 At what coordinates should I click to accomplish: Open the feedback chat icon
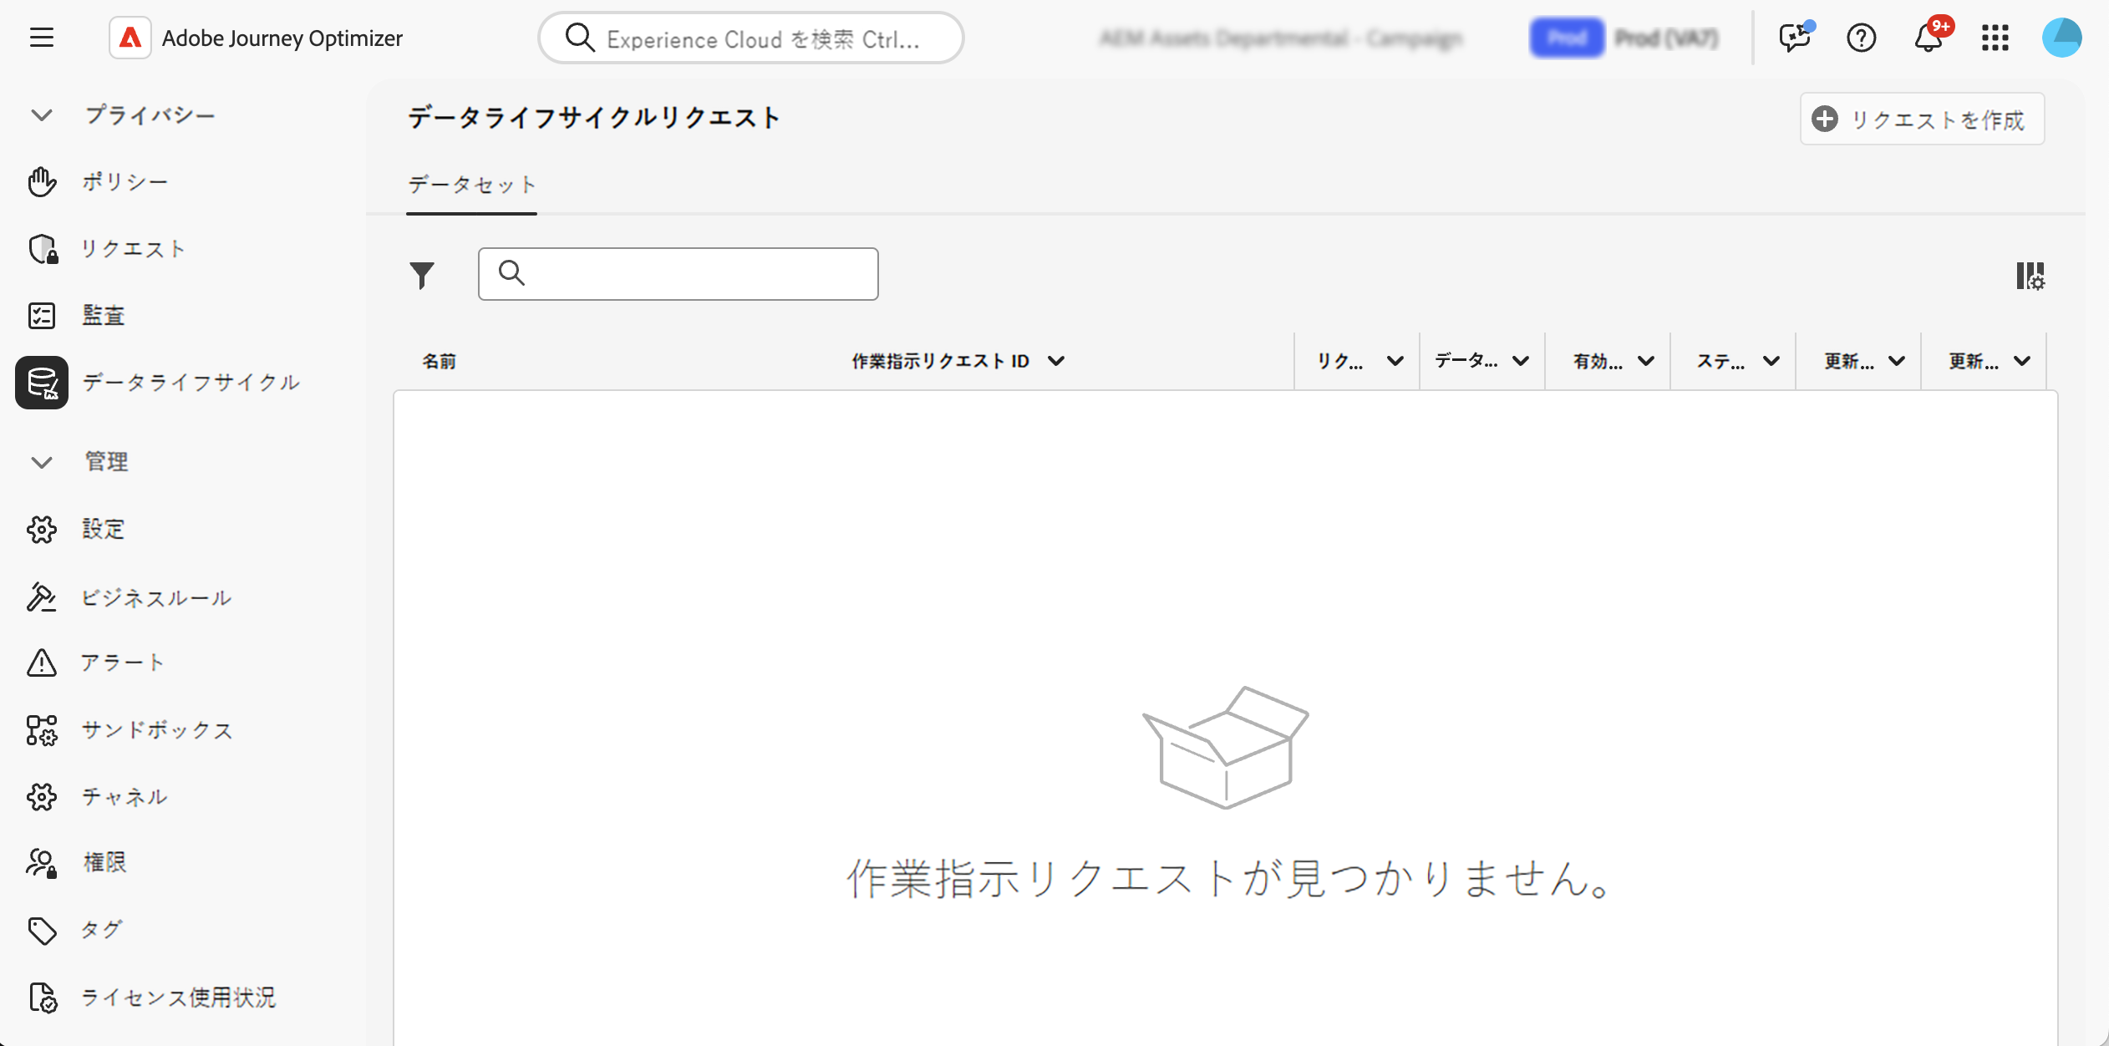[1794, 38]
